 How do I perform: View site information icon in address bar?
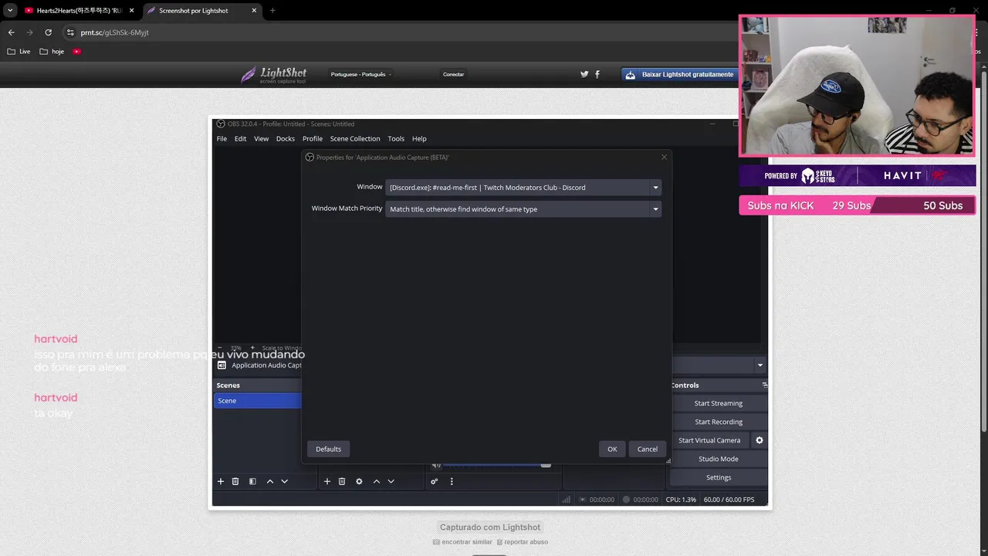70,32
